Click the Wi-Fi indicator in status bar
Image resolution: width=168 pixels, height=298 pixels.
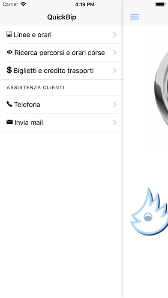click(x=23, y=4)
